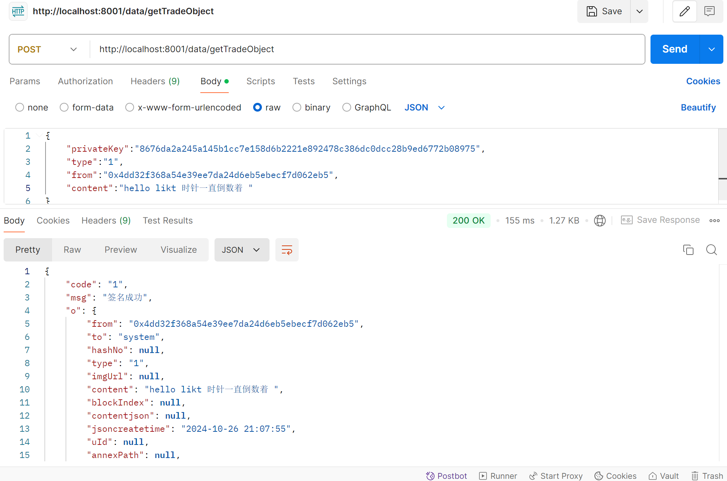The height and width of the screenshot is (481, 727).
Task: Click the search response icon
Action: pos(711,250)
